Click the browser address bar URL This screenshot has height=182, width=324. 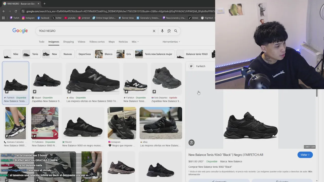click(x=120, y=11)
